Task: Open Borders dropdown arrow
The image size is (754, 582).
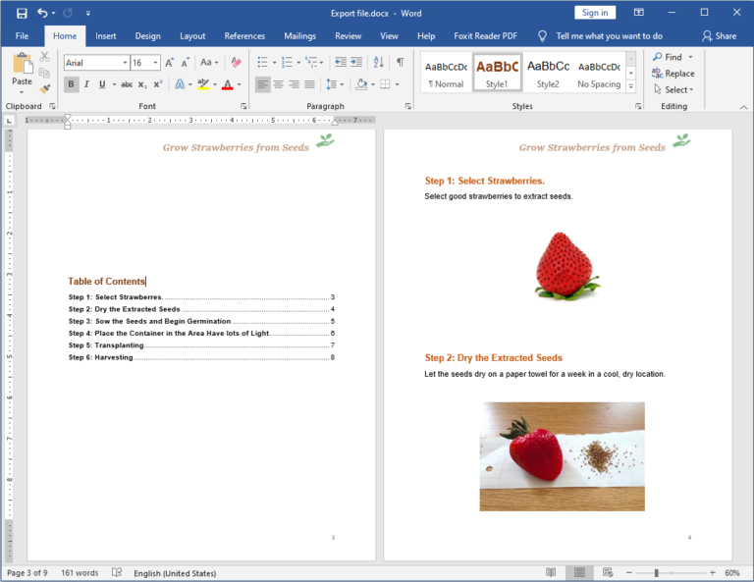Action: click(x=398, y=84)
